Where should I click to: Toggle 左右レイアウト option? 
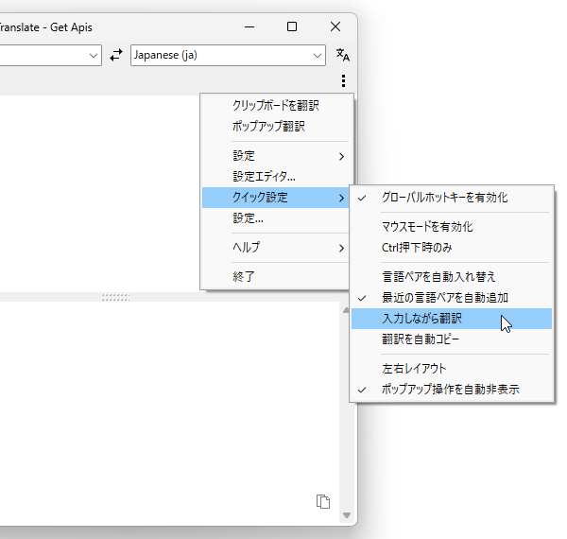point(452,369)
